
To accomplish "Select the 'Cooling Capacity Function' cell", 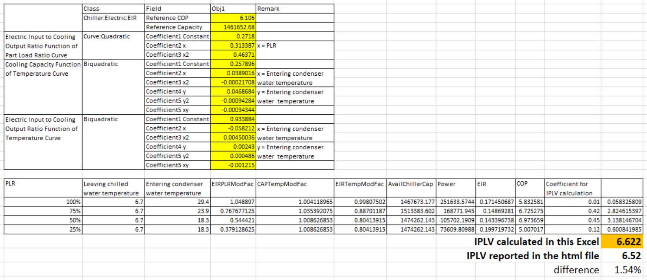I will [43, 64].
